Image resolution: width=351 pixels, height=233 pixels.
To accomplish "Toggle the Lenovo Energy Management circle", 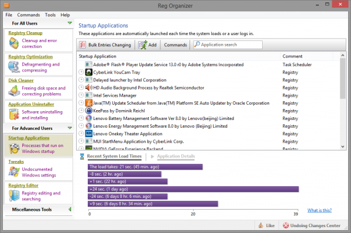I will point(81,126).
